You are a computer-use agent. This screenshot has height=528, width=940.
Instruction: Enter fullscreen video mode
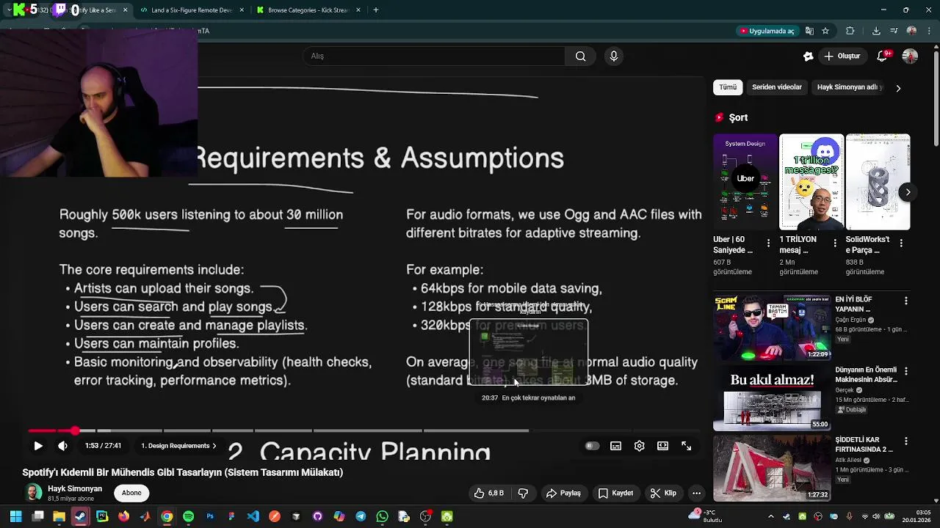click(x=687, y=446)
